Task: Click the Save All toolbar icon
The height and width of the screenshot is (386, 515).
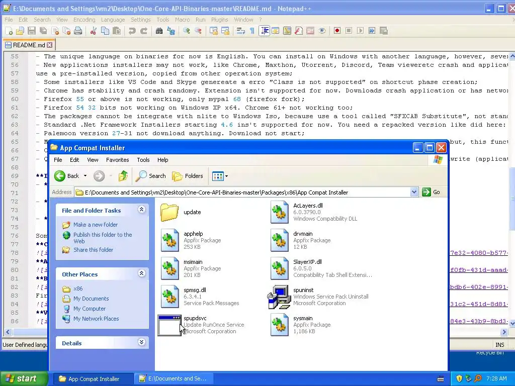Action: click(x=43, y=31)
